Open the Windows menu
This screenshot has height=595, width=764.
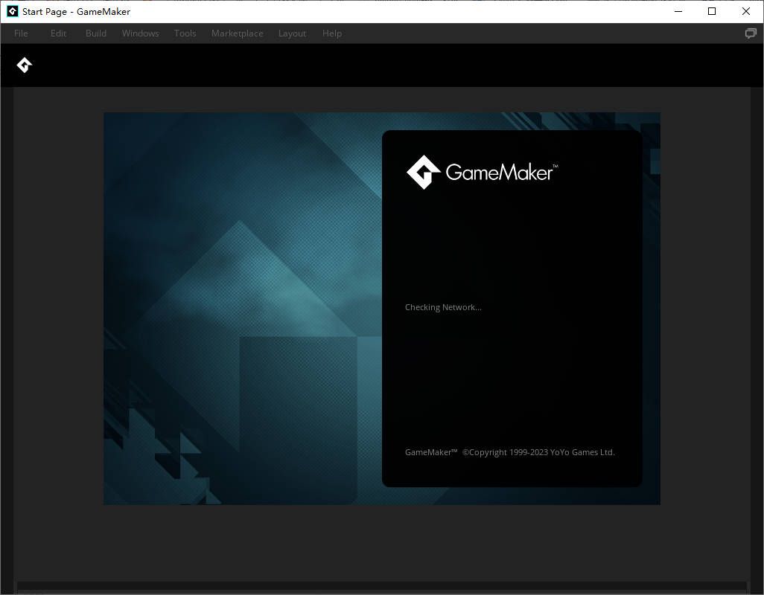pyautogui.click(x=140, y=33)
